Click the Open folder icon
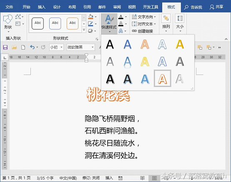The image size is (231, 182). (x=14, y=47)
